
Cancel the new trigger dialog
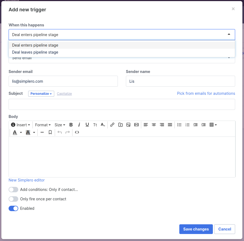point(225,229)
